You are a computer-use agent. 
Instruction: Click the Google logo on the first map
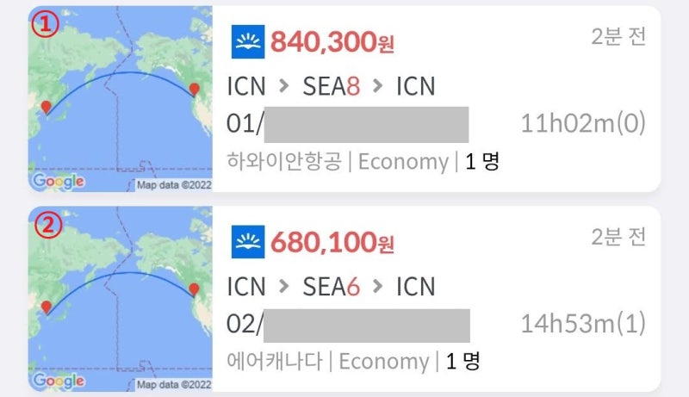click(58, 182)
